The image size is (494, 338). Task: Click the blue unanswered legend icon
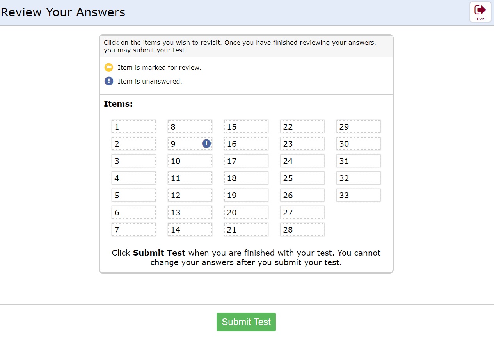click(108, 81)
